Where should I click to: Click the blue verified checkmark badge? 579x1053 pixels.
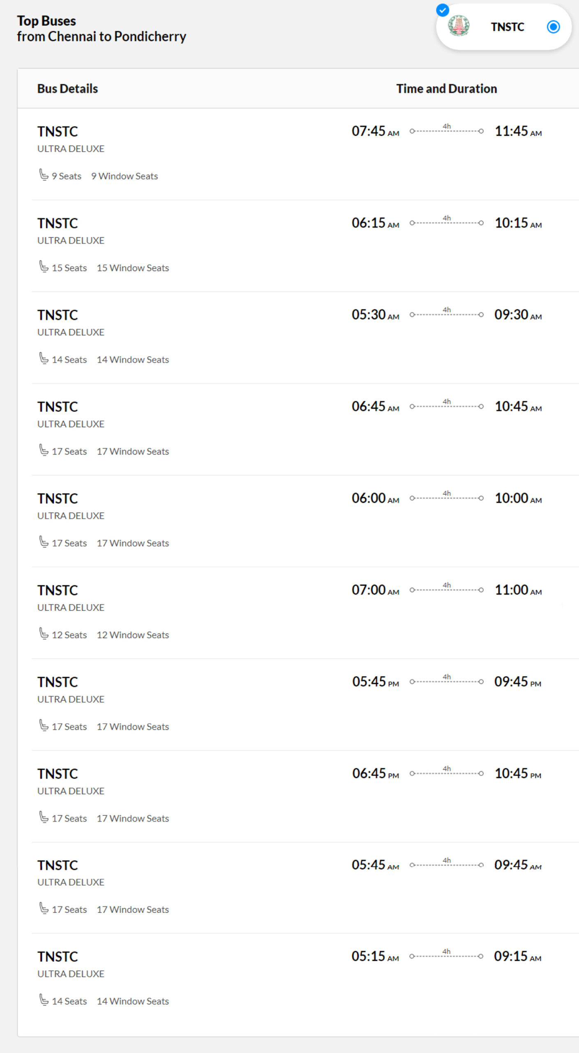[442, 10]
